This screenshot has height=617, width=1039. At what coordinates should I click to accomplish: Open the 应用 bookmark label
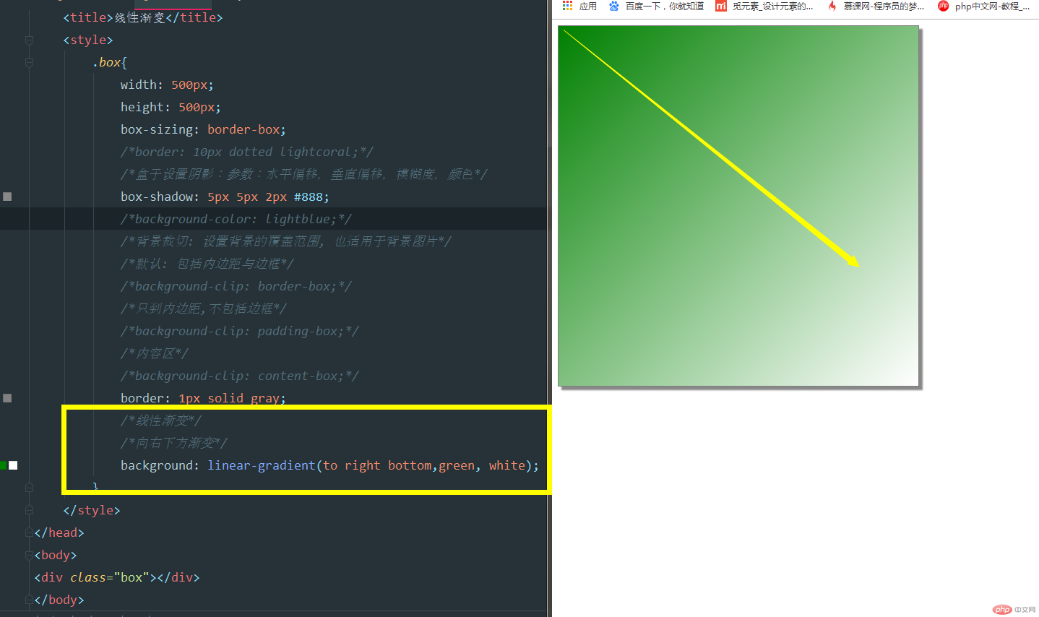(x=588, y=6)
